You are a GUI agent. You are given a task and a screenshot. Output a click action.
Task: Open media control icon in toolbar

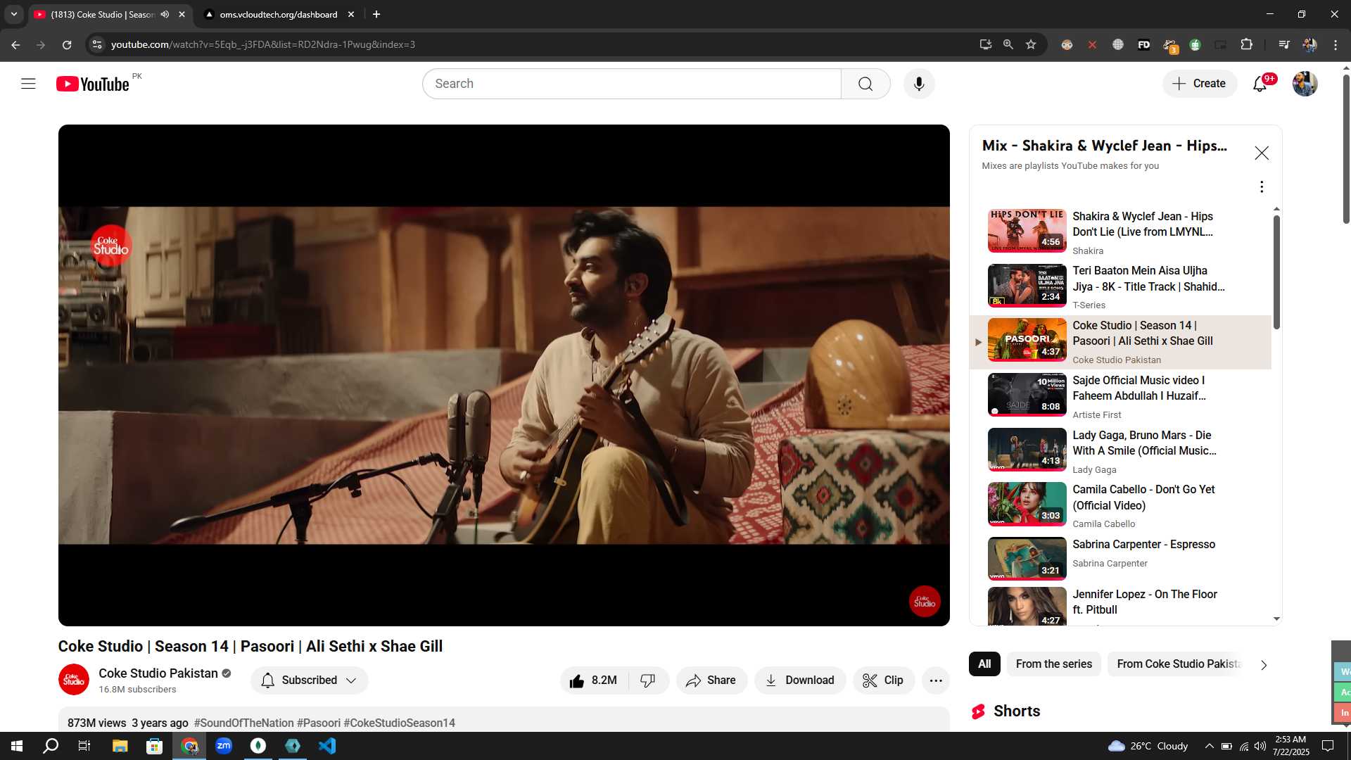click(1284, 44)
